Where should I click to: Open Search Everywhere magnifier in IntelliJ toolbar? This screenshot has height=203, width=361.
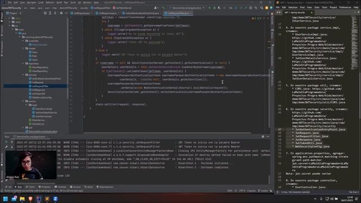[262, 8]
